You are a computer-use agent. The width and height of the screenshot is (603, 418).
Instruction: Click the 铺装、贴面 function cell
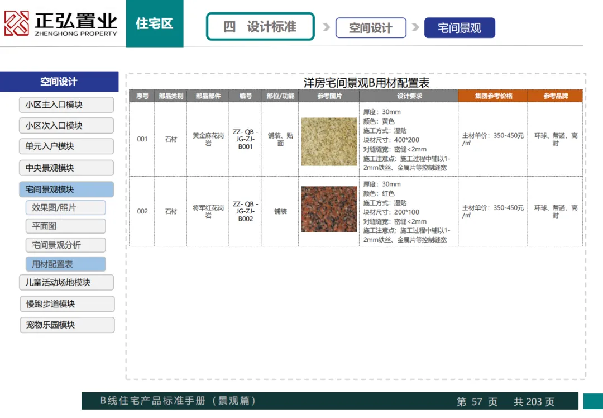coord(280,139)
